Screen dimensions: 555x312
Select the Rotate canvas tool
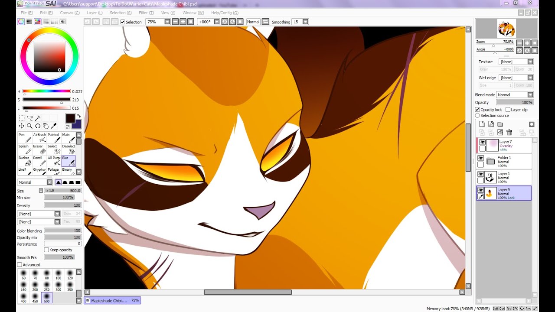coord(38,126)
